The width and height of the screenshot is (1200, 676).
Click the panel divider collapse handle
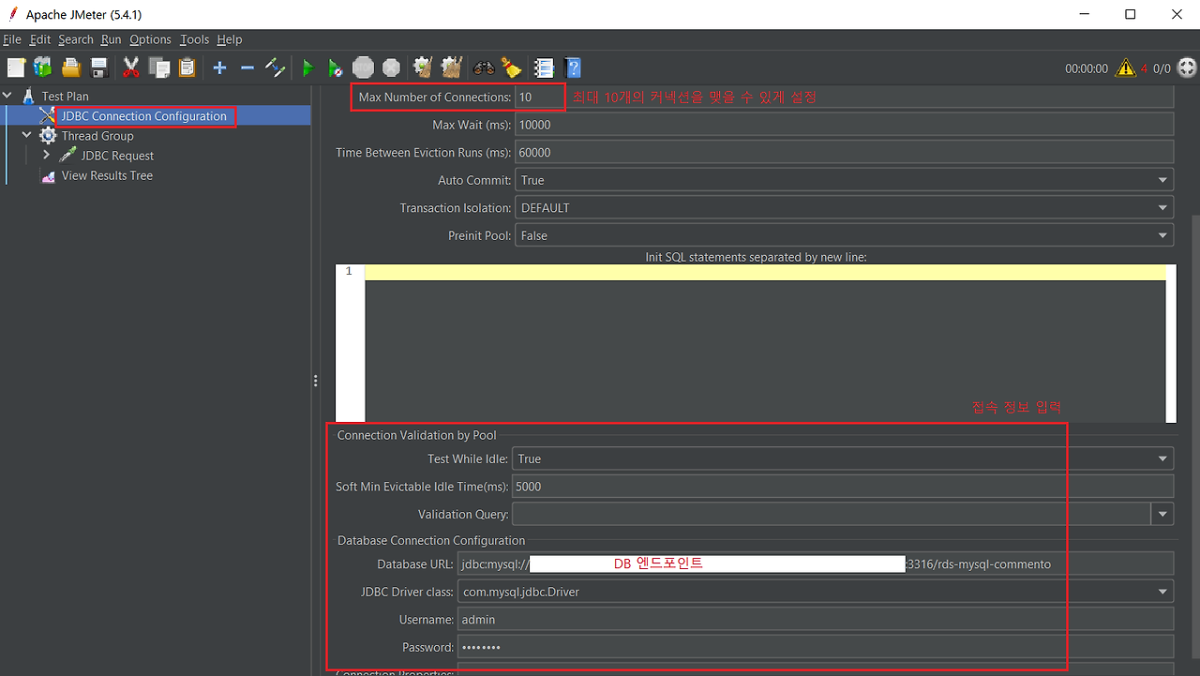(315, 381)
